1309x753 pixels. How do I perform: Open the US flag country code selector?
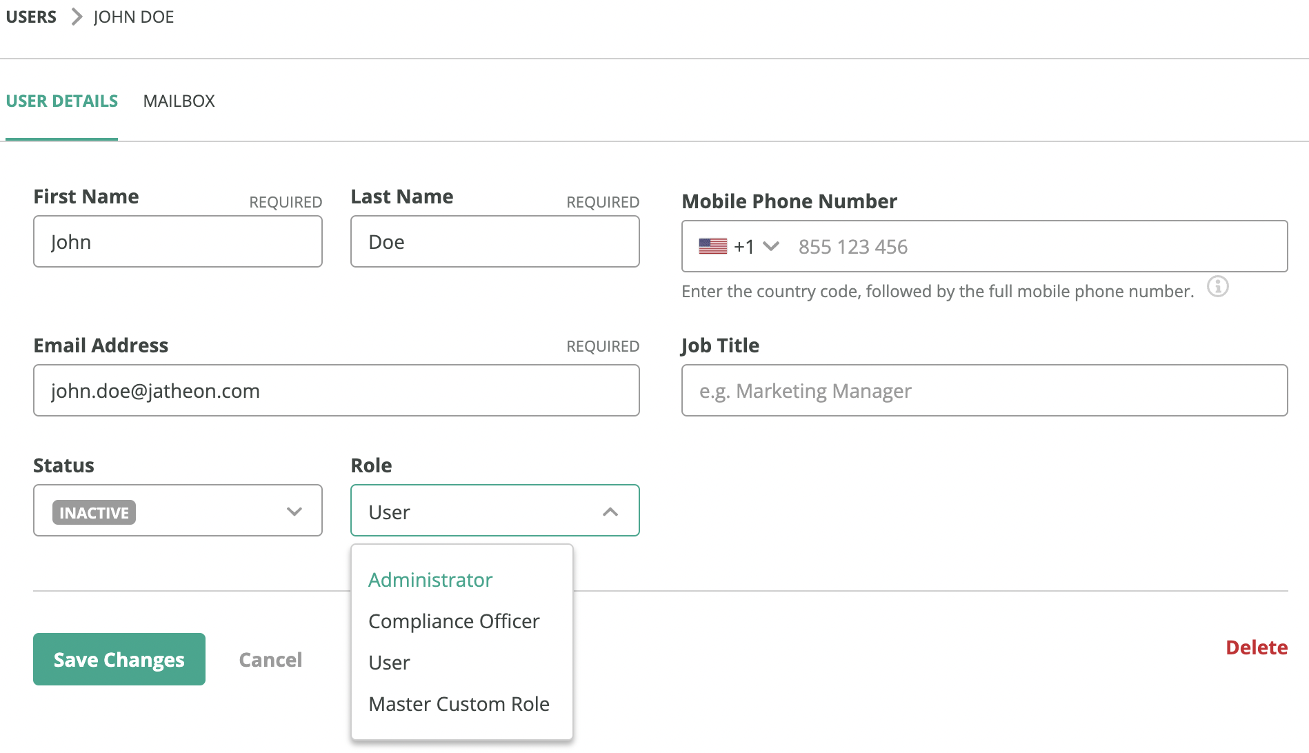click(739, 246)
